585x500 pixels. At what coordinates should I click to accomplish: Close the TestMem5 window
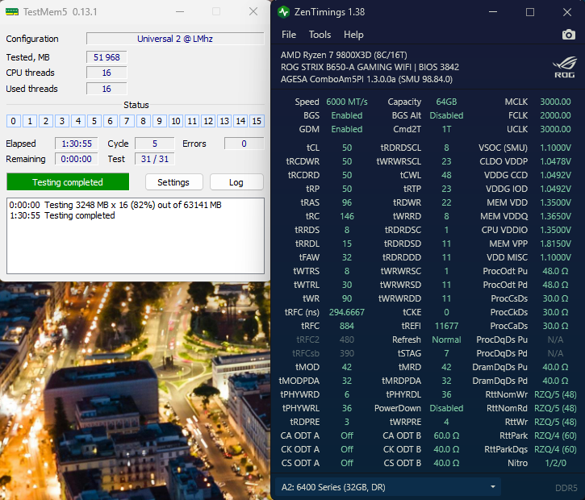[253, 12]
